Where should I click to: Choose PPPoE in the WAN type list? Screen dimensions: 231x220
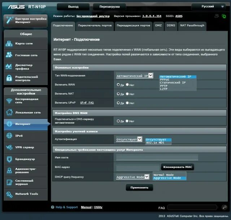[x=178, y=79]
